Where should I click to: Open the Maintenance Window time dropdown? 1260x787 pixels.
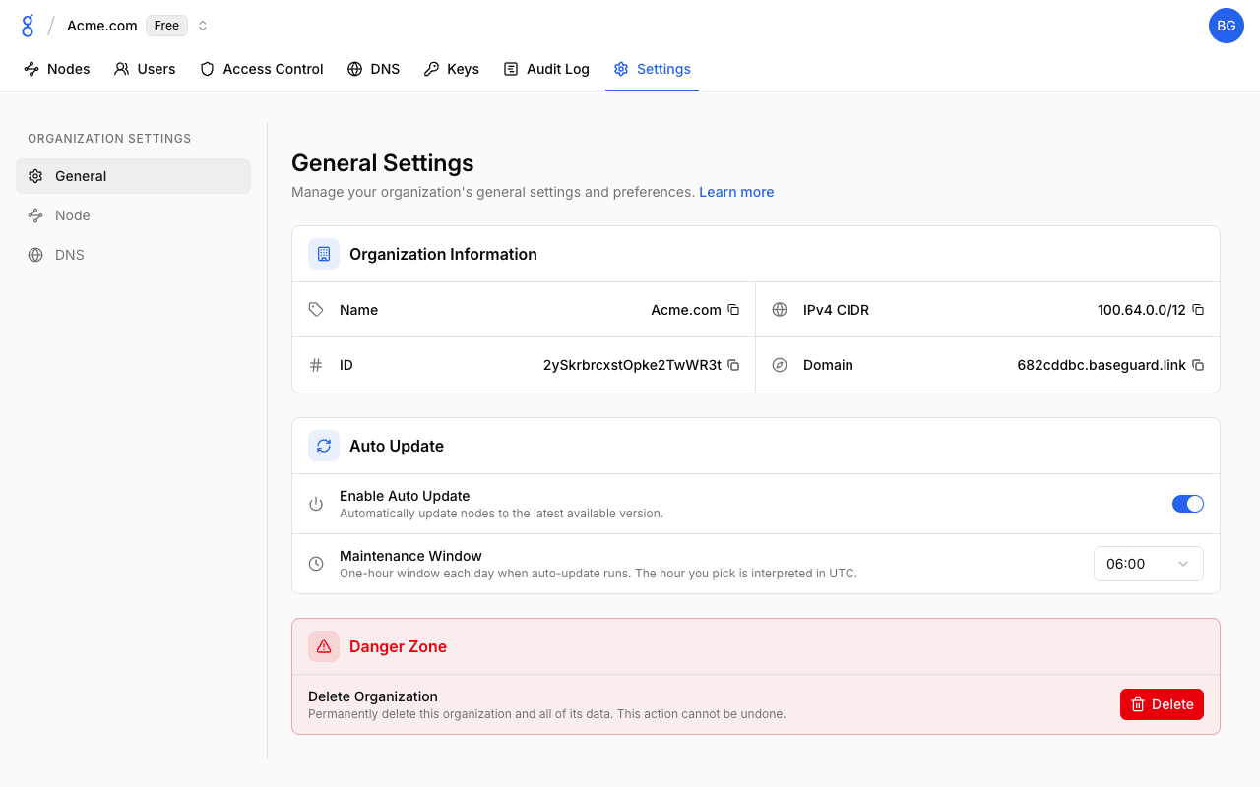click(1149, 564)
